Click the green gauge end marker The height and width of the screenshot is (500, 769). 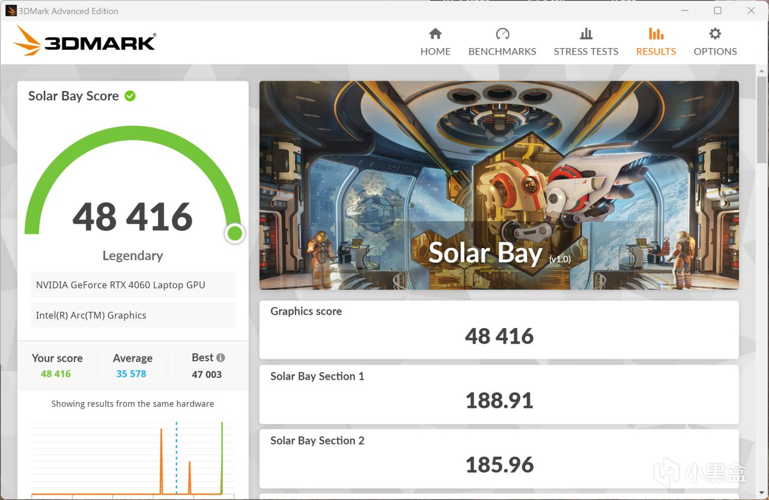[235, 233]
